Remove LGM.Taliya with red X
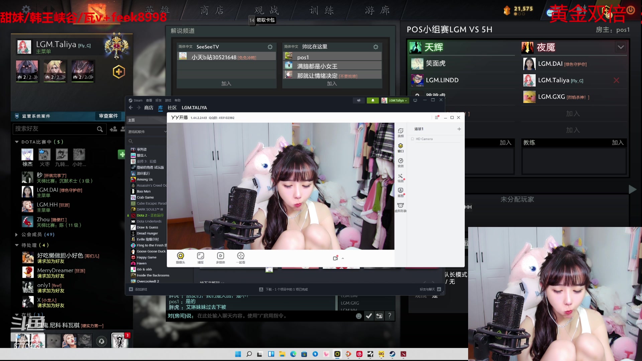Viewport: 642px width, 361px height. click(x=616, y=80)
